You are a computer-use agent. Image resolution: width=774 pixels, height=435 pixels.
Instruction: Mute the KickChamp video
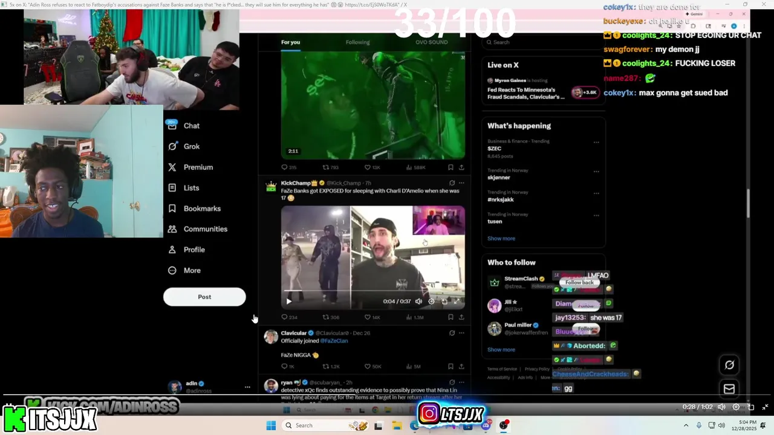(x=418, y=301)
